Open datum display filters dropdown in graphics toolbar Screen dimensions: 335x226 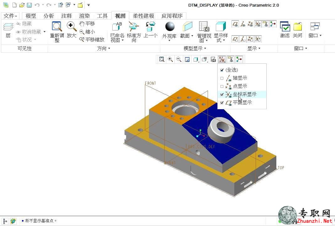click(222, 59)
